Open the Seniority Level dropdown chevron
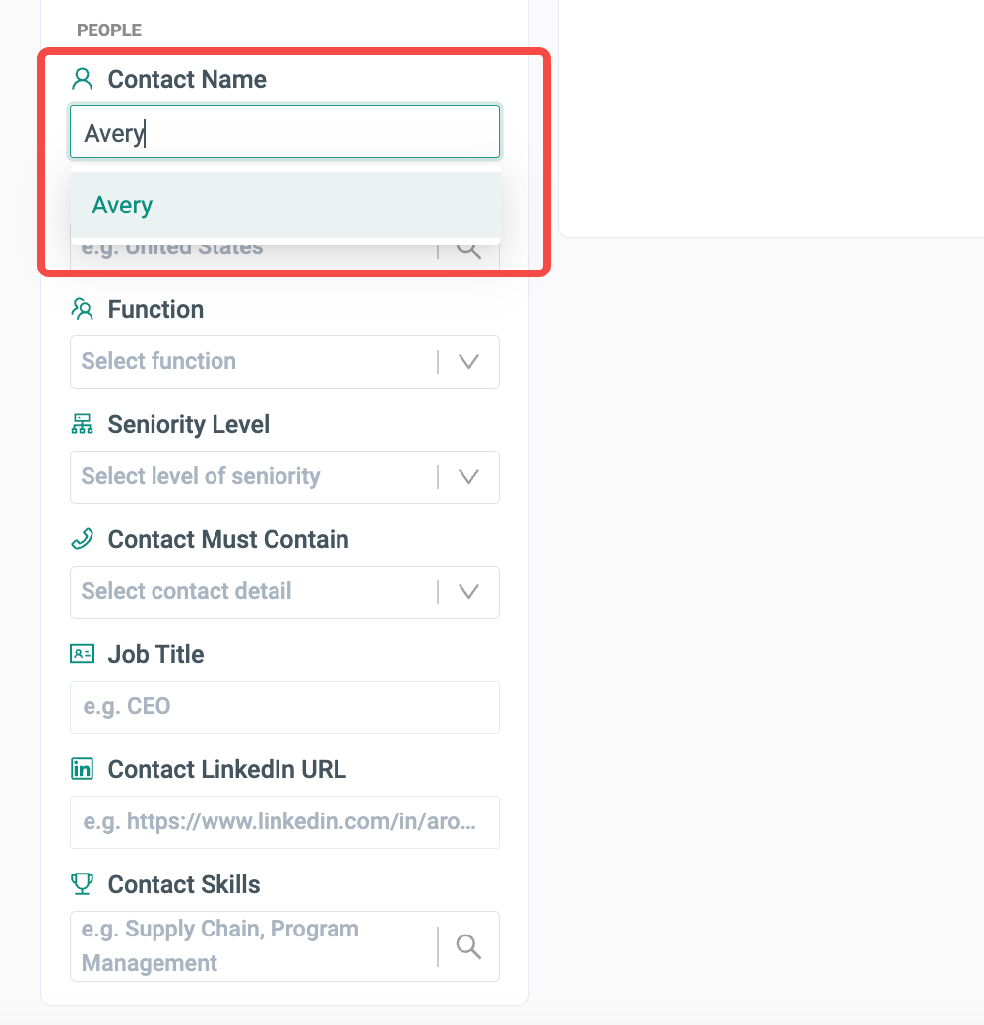 469,477
